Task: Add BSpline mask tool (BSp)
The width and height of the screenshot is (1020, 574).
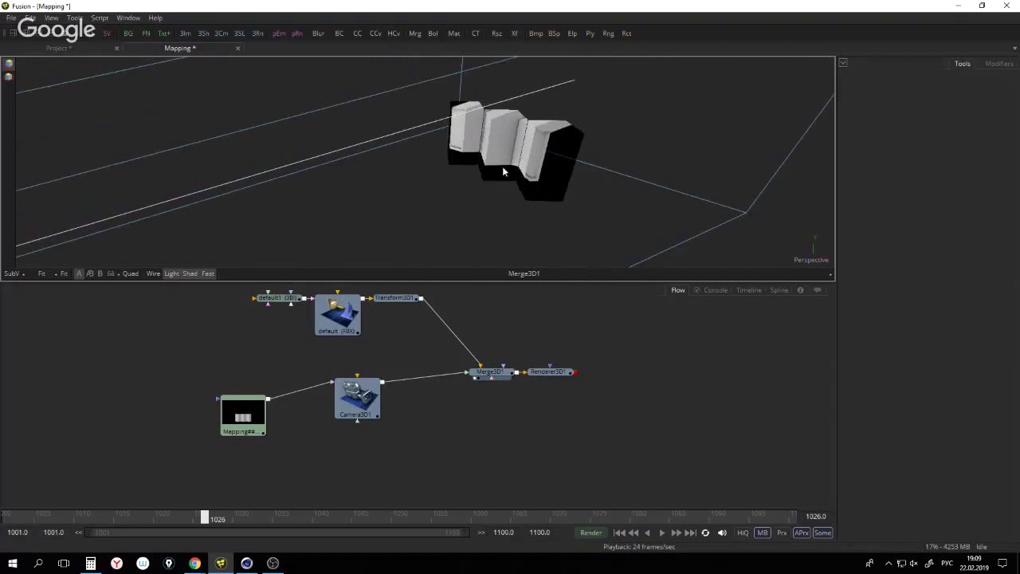Action: [554, 33]
